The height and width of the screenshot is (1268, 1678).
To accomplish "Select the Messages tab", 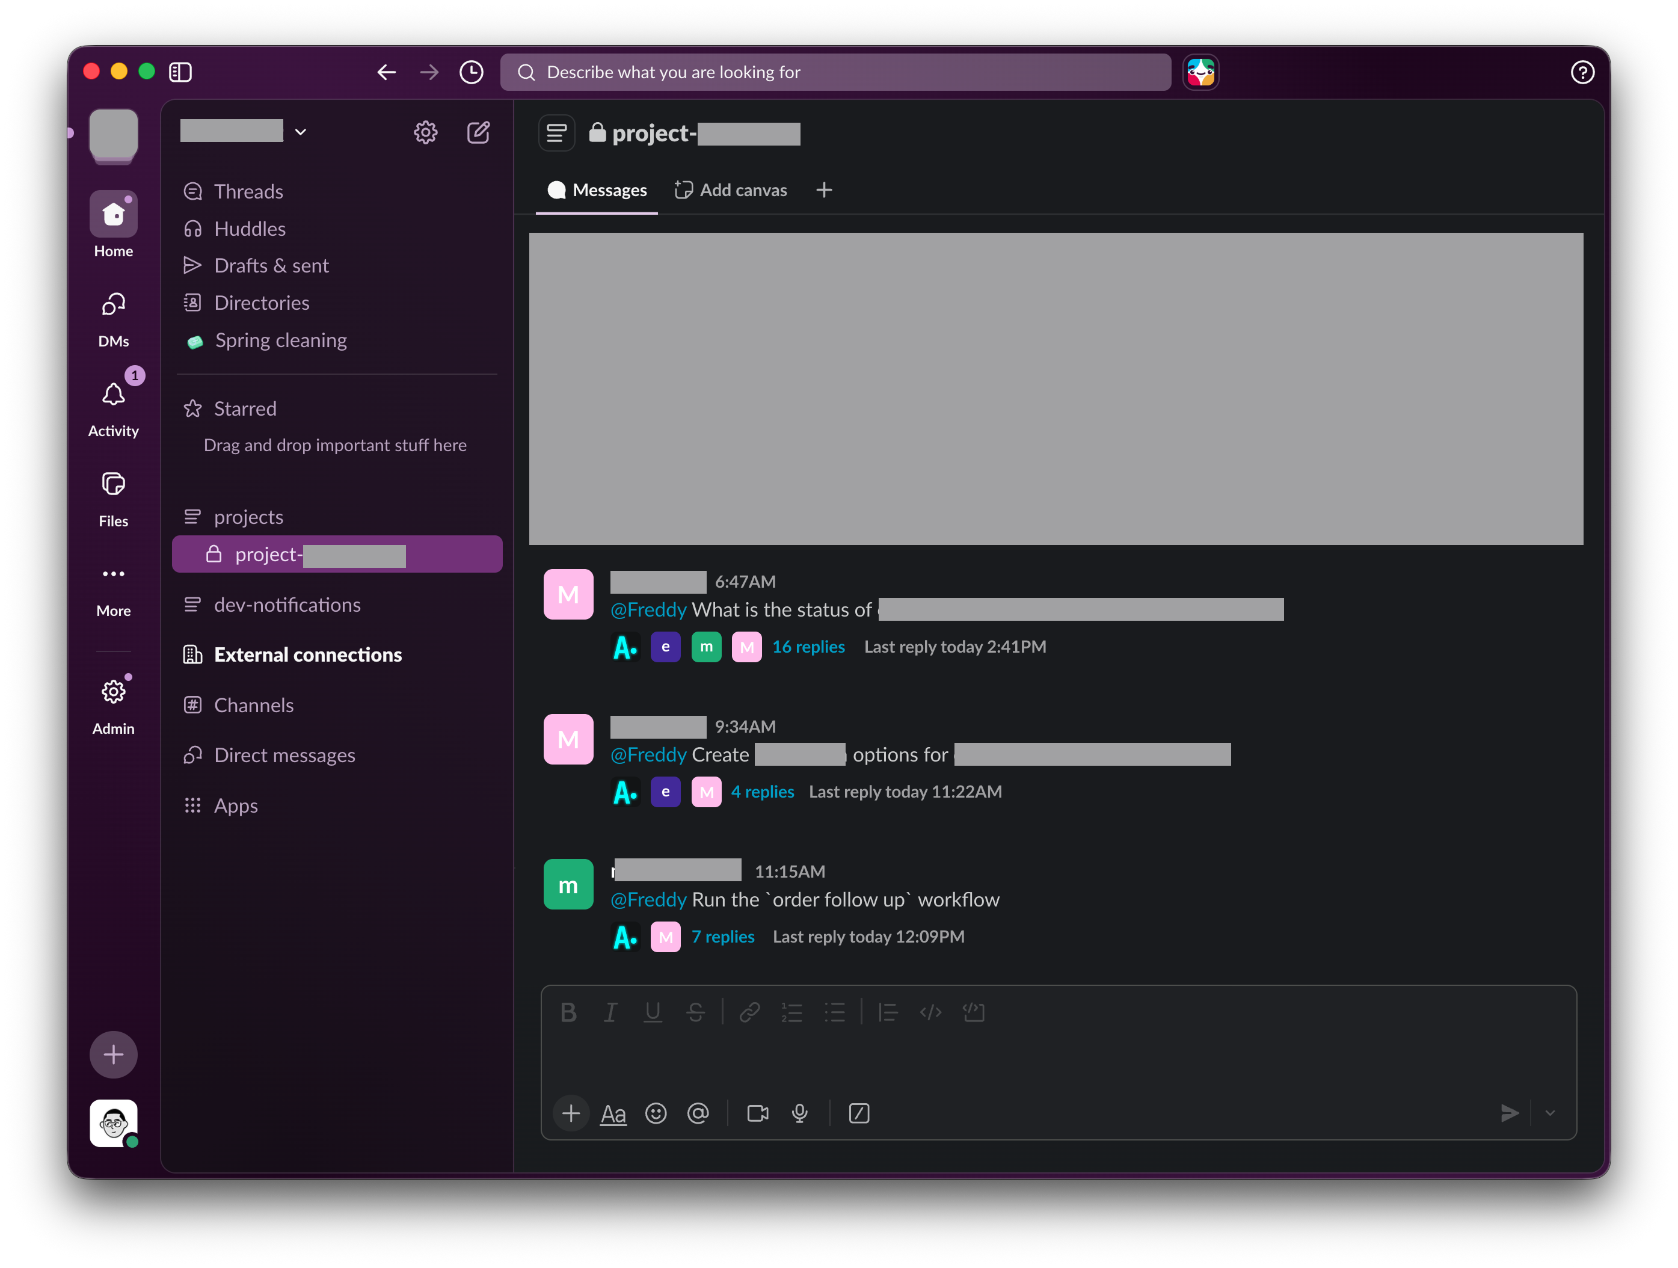I will [597, 189].
